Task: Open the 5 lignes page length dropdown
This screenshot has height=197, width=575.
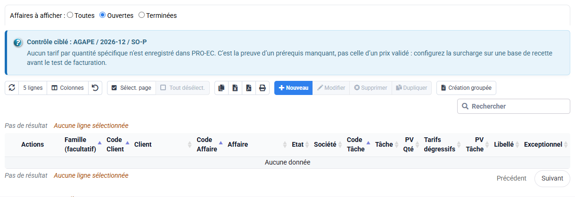Action: 33,88
